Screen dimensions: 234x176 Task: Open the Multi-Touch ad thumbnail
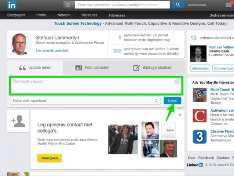200,95
